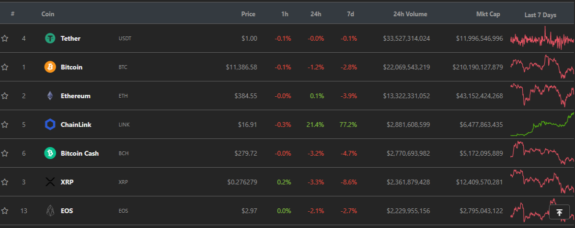Click the XRP 7-day sparkline chart
This screenshot has height=228, width=575.
[542, 182]
